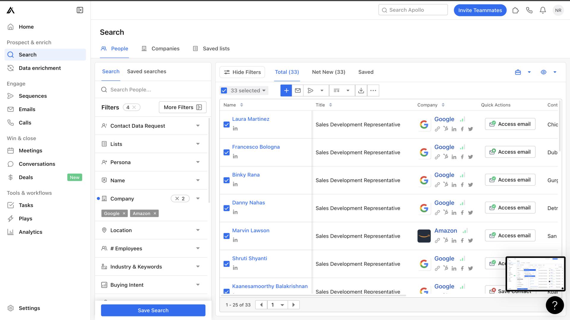Click the Hide Filters button

pyautogui.click(x=242, y=72)
